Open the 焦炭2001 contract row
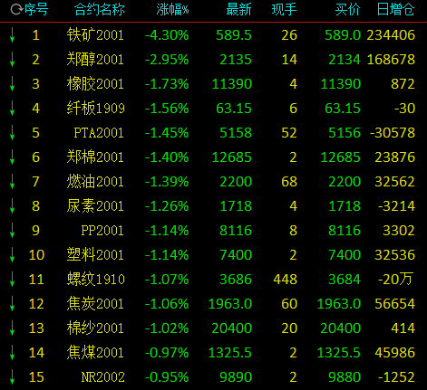Viewport: 427px width, 390px height. [x=213, y=304]
